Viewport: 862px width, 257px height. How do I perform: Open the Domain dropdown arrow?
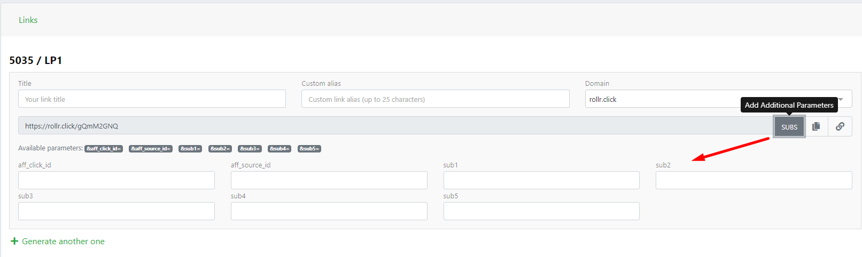(x=841, y=99)
